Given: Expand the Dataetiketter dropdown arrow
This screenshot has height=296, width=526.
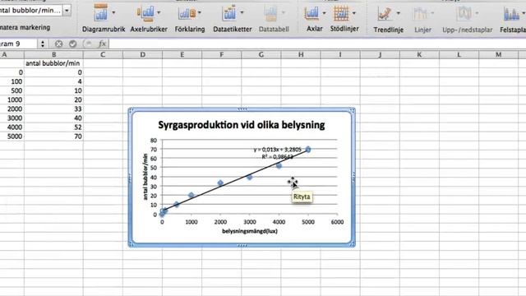Looking at the screenshot, I should 242,13.
